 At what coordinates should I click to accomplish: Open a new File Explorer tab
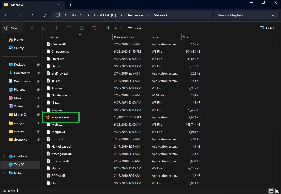(x=70, y=5)
